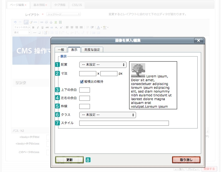Screen dimensions: 221x172
Task: Switch to ページ編集 tab
Action: (18, 5)
